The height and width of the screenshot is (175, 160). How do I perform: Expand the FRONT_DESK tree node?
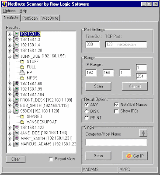tap(10, 100)
